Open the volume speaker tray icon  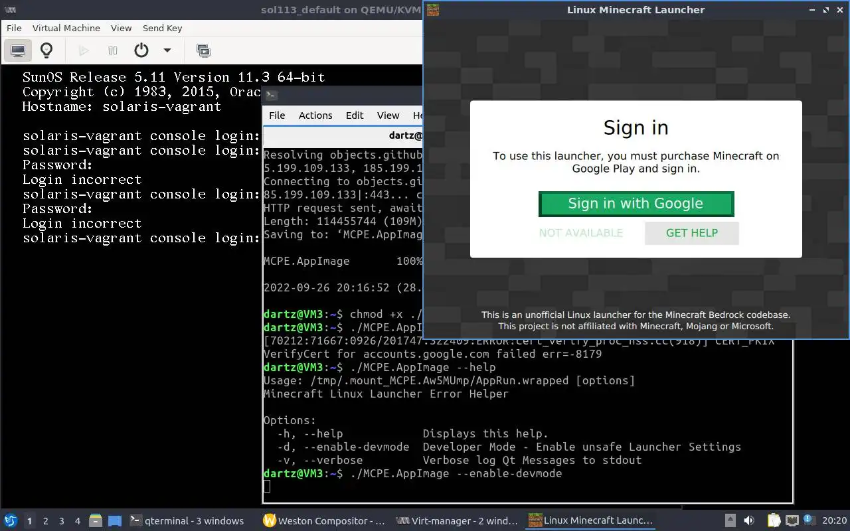click(x=749, y=520)
